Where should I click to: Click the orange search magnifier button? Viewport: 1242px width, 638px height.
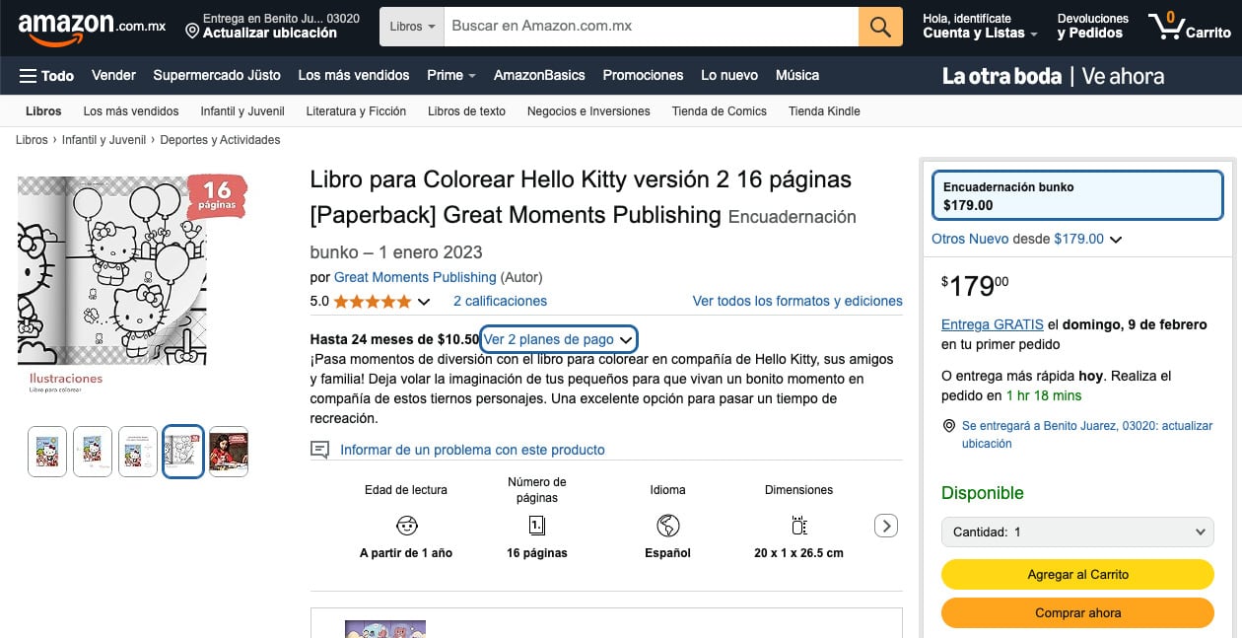tap(880, 27)
